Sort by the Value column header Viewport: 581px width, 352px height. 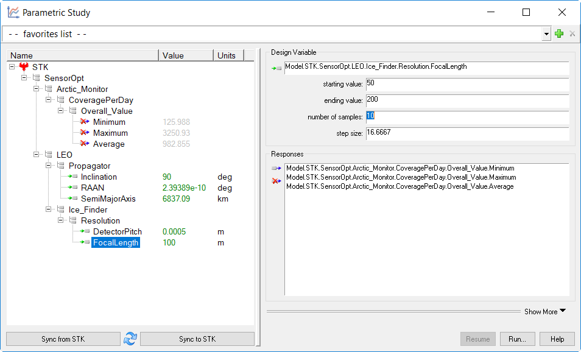point(185,55)
